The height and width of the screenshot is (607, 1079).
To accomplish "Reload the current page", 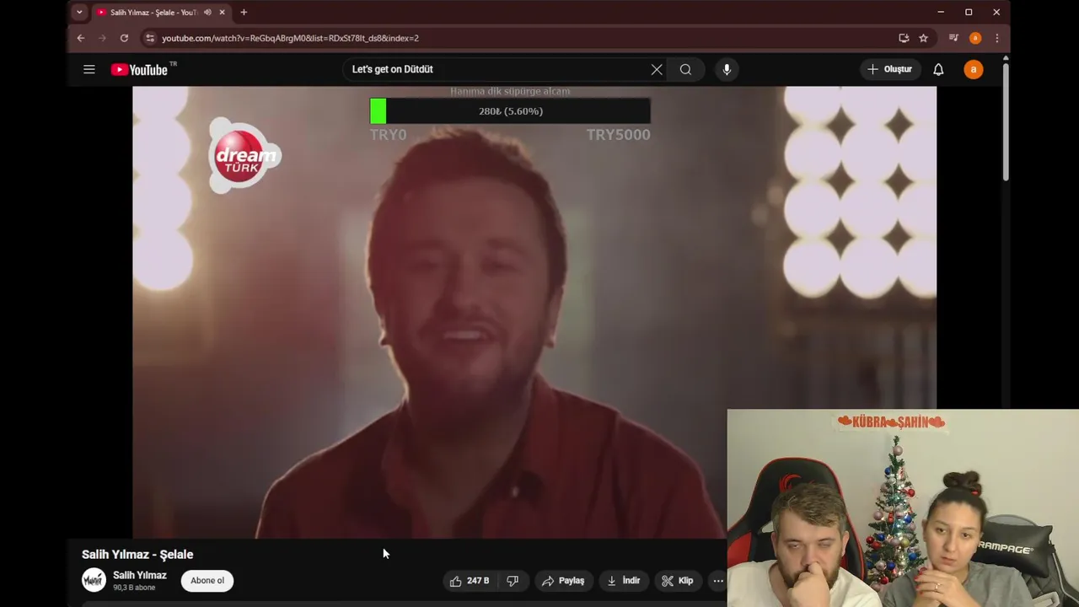I will coord(124,38).
